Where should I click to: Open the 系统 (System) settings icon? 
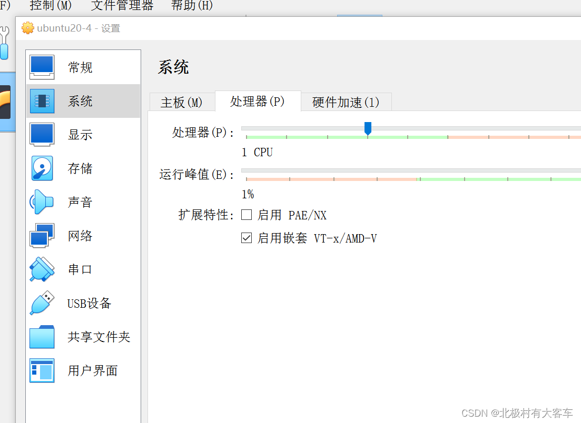[42, 101]
